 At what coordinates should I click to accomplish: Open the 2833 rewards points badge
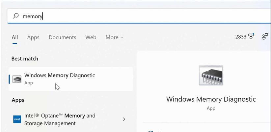[x=245, y=36]
